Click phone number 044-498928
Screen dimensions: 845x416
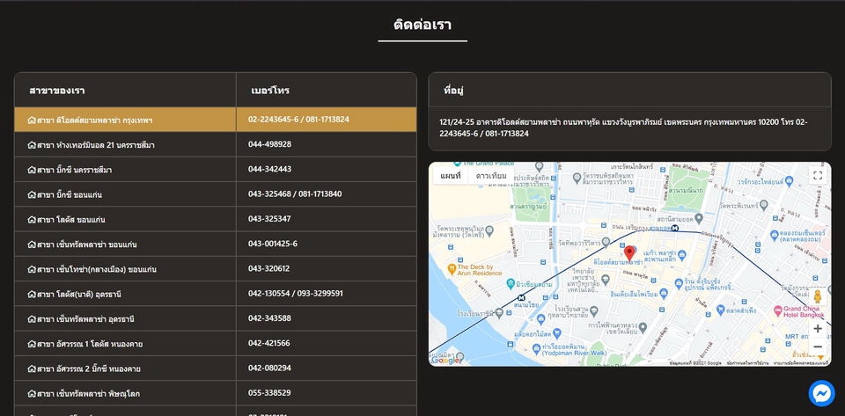click(269, 143)
